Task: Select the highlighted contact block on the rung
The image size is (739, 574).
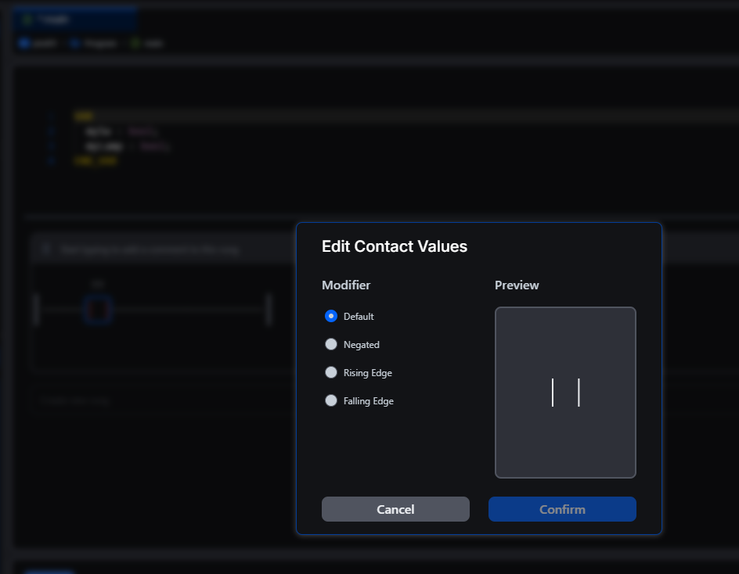Action: 98,310
